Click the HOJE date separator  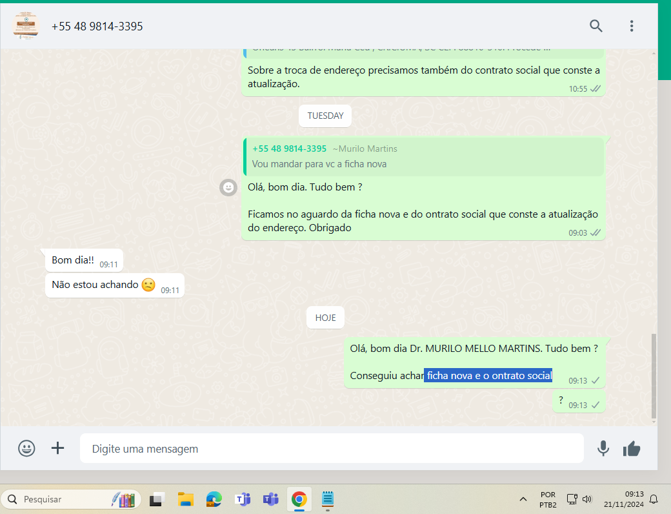click(325, 318)
